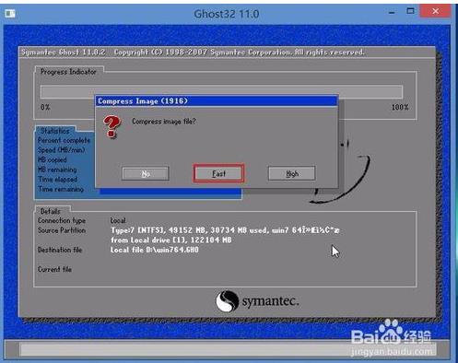This screenshot has width=458, height=363.
Task: Click the Source Partition details line
Action: 225,230
